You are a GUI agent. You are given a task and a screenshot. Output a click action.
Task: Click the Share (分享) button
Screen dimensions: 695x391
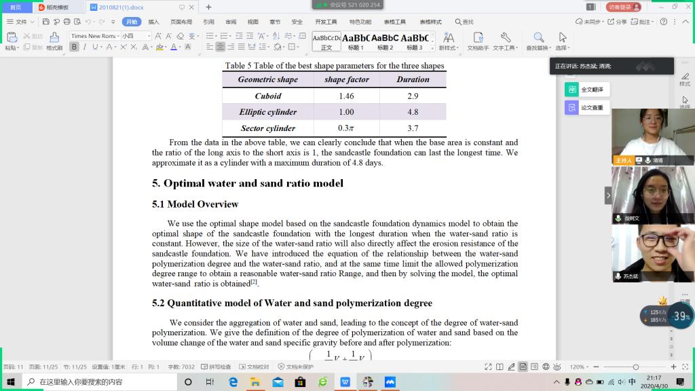click(x=618, y=22)
